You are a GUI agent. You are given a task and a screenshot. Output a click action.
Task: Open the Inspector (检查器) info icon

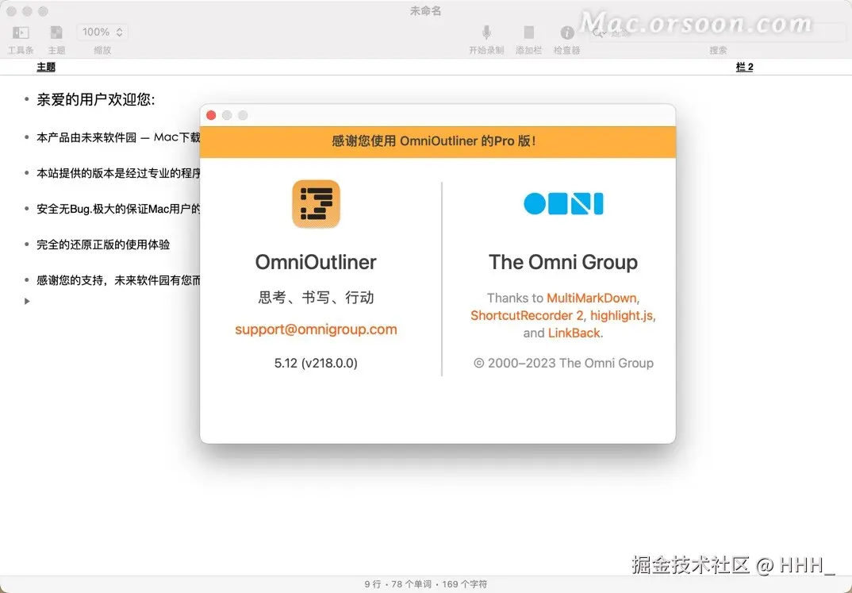point(566,33)
